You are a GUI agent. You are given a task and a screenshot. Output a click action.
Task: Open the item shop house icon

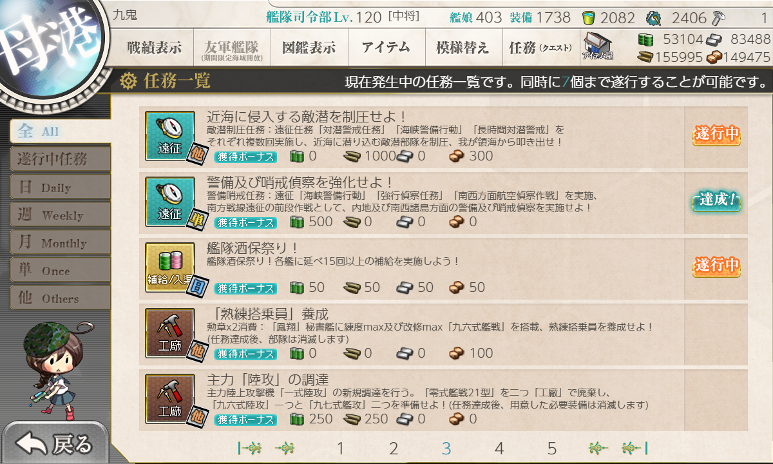[598, 47]
